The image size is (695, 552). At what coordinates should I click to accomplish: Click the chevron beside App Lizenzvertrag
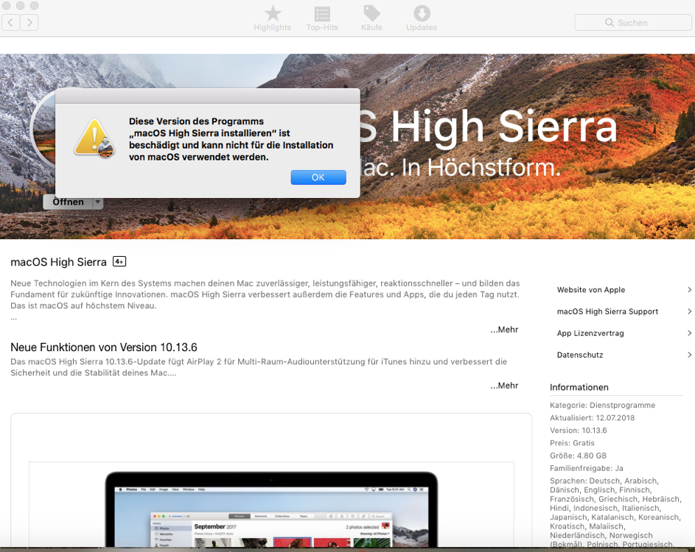click(689, 333)
